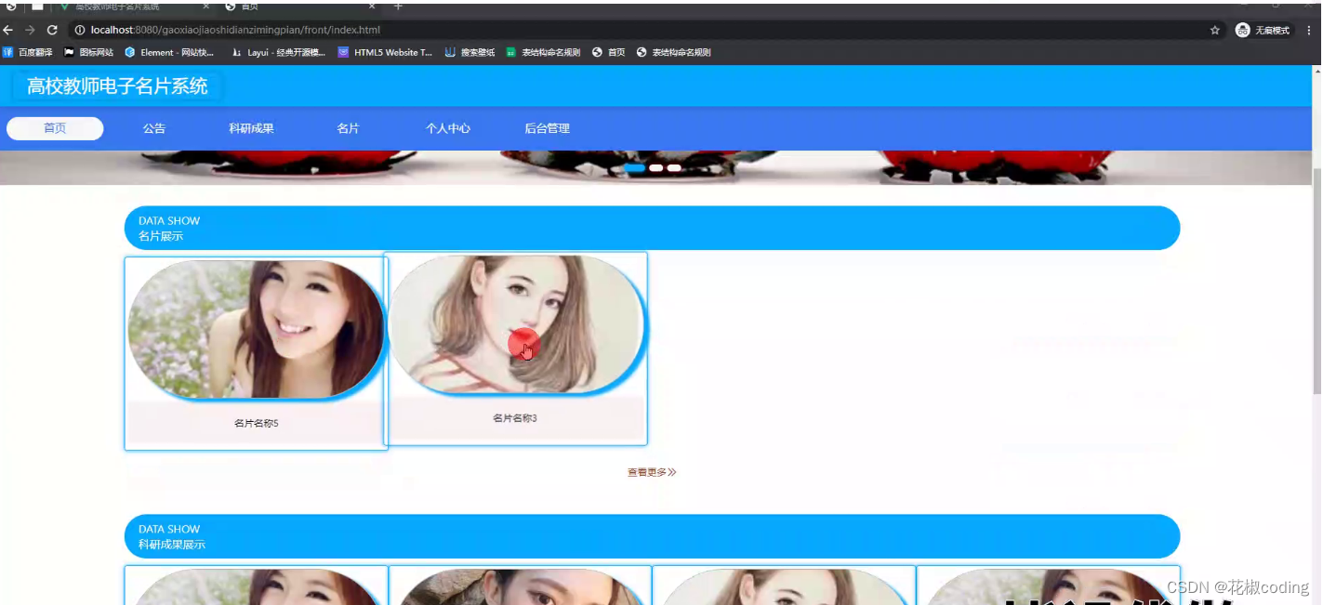Click the 查看更多 link

click(652, 472)
